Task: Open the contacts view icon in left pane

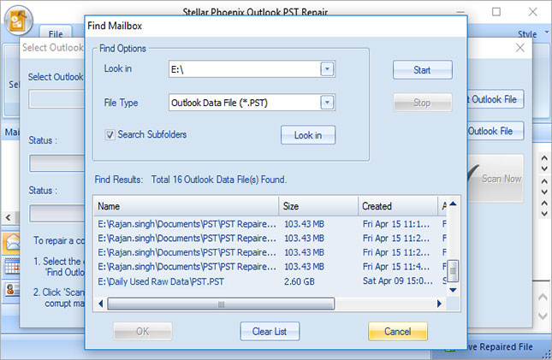Action: 13,289
